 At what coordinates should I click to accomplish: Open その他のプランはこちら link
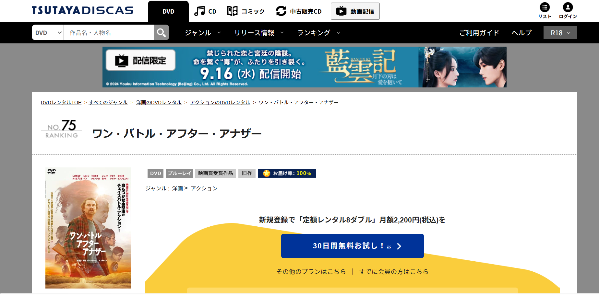tap(311, 271)
